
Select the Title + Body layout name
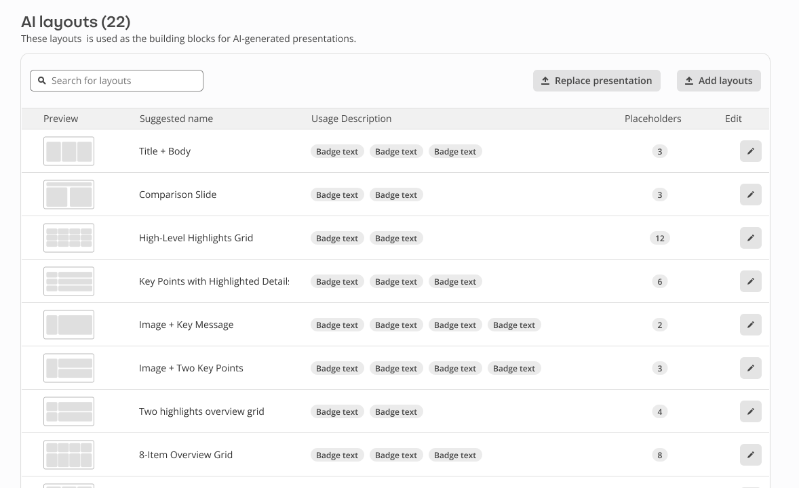(165, 151)
